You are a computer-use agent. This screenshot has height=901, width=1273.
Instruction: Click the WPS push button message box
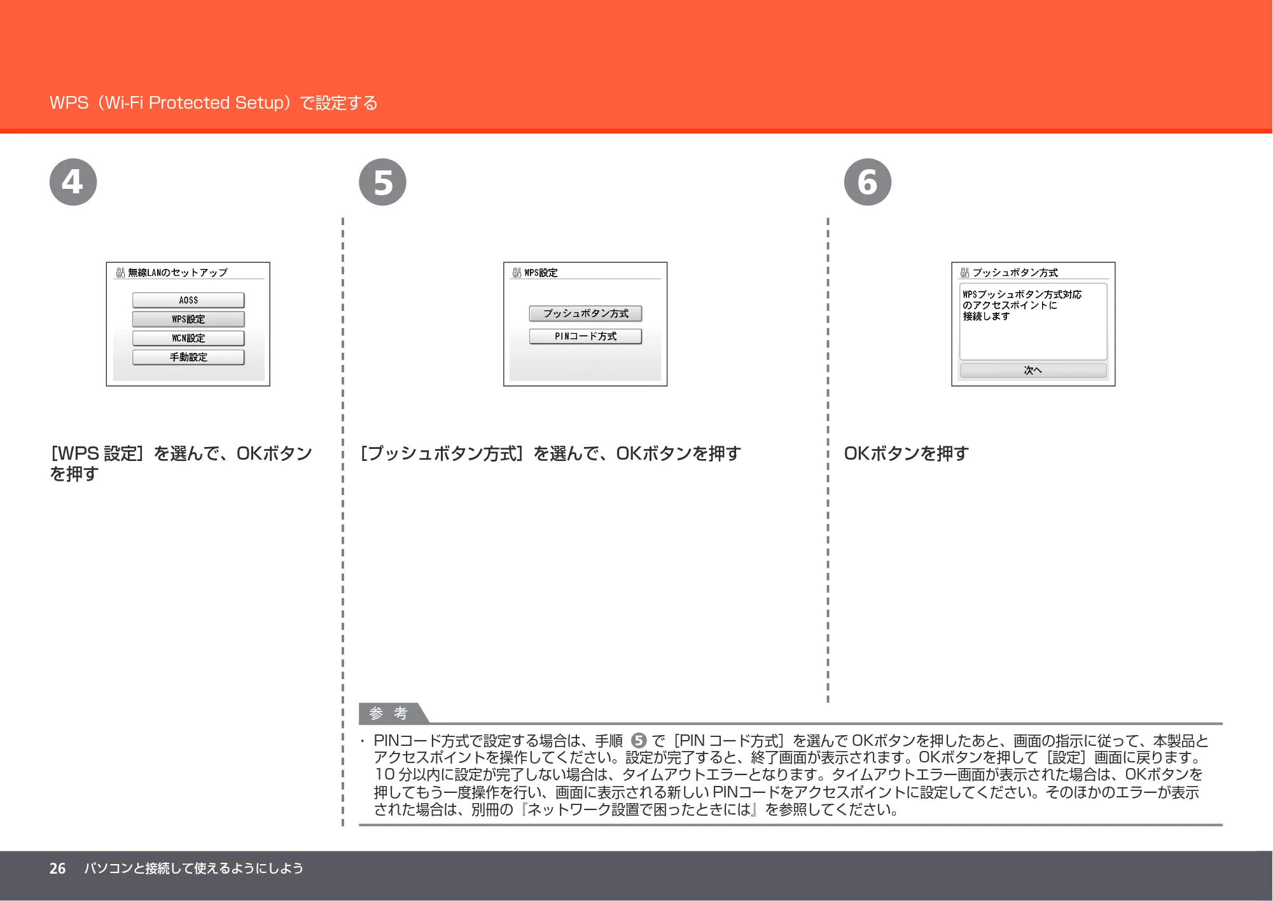(1033, 322)
